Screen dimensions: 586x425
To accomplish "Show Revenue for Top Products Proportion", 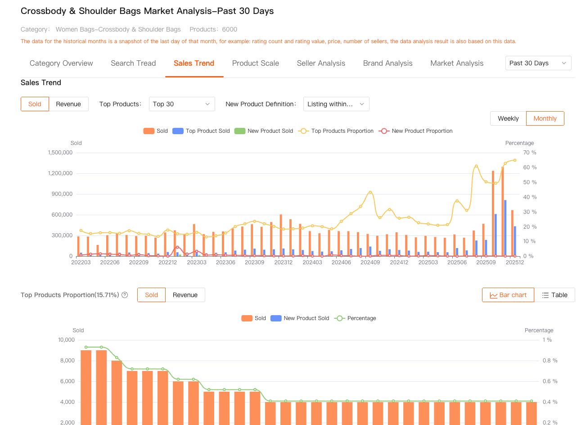I will click(x=185, y=295).
